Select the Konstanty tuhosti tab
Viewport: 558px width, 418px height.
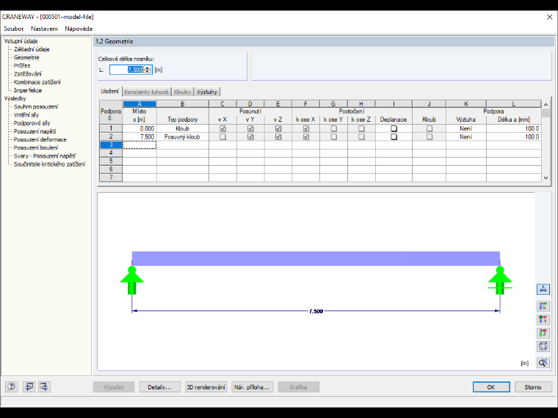pos(146,92)
